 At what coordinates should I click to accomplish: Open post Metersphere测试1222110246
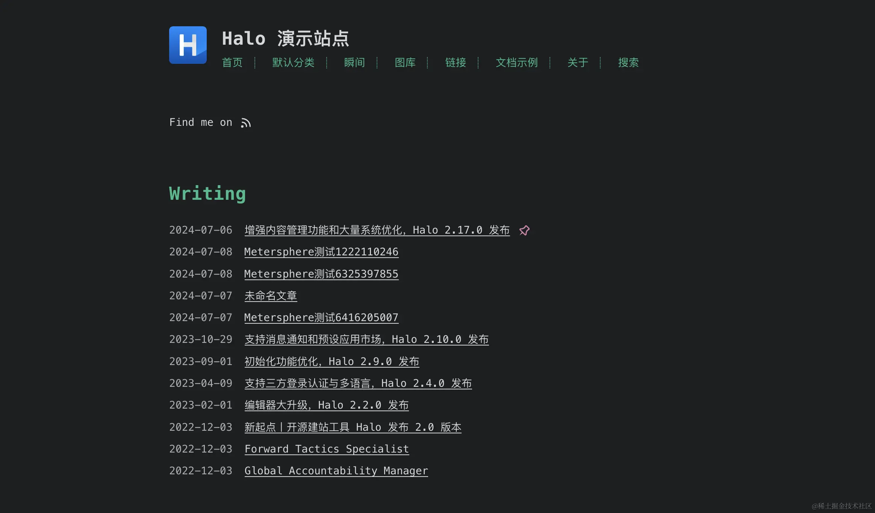click(321, 252)
